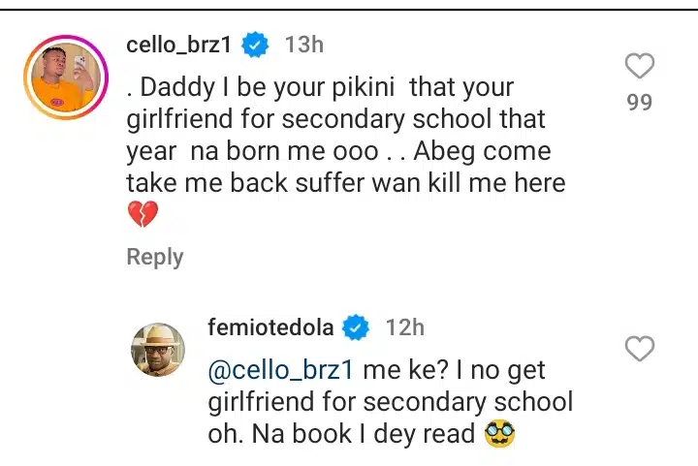Click the verified badge beside femiotedola

click(357, 327)
